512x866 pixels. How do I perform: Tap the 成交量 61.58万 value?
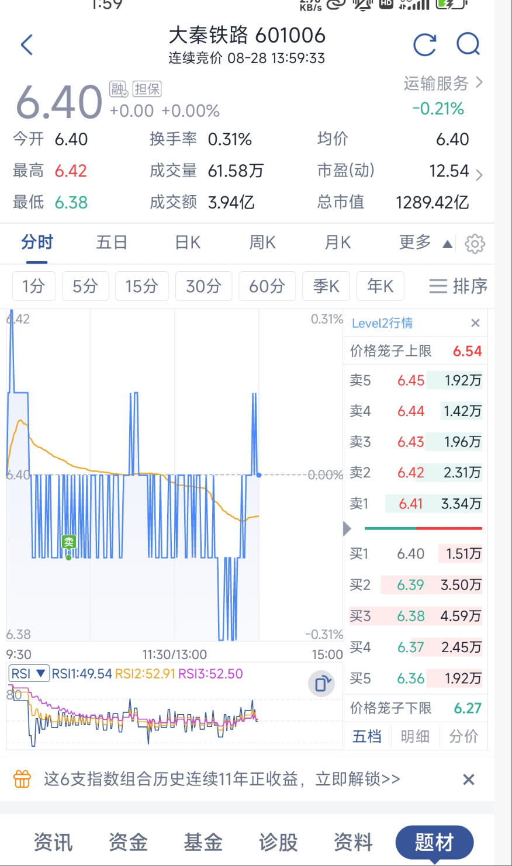(236, 171)
